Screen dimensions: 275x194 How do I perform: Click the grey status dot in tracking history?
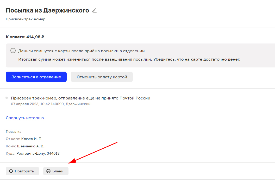7,98
